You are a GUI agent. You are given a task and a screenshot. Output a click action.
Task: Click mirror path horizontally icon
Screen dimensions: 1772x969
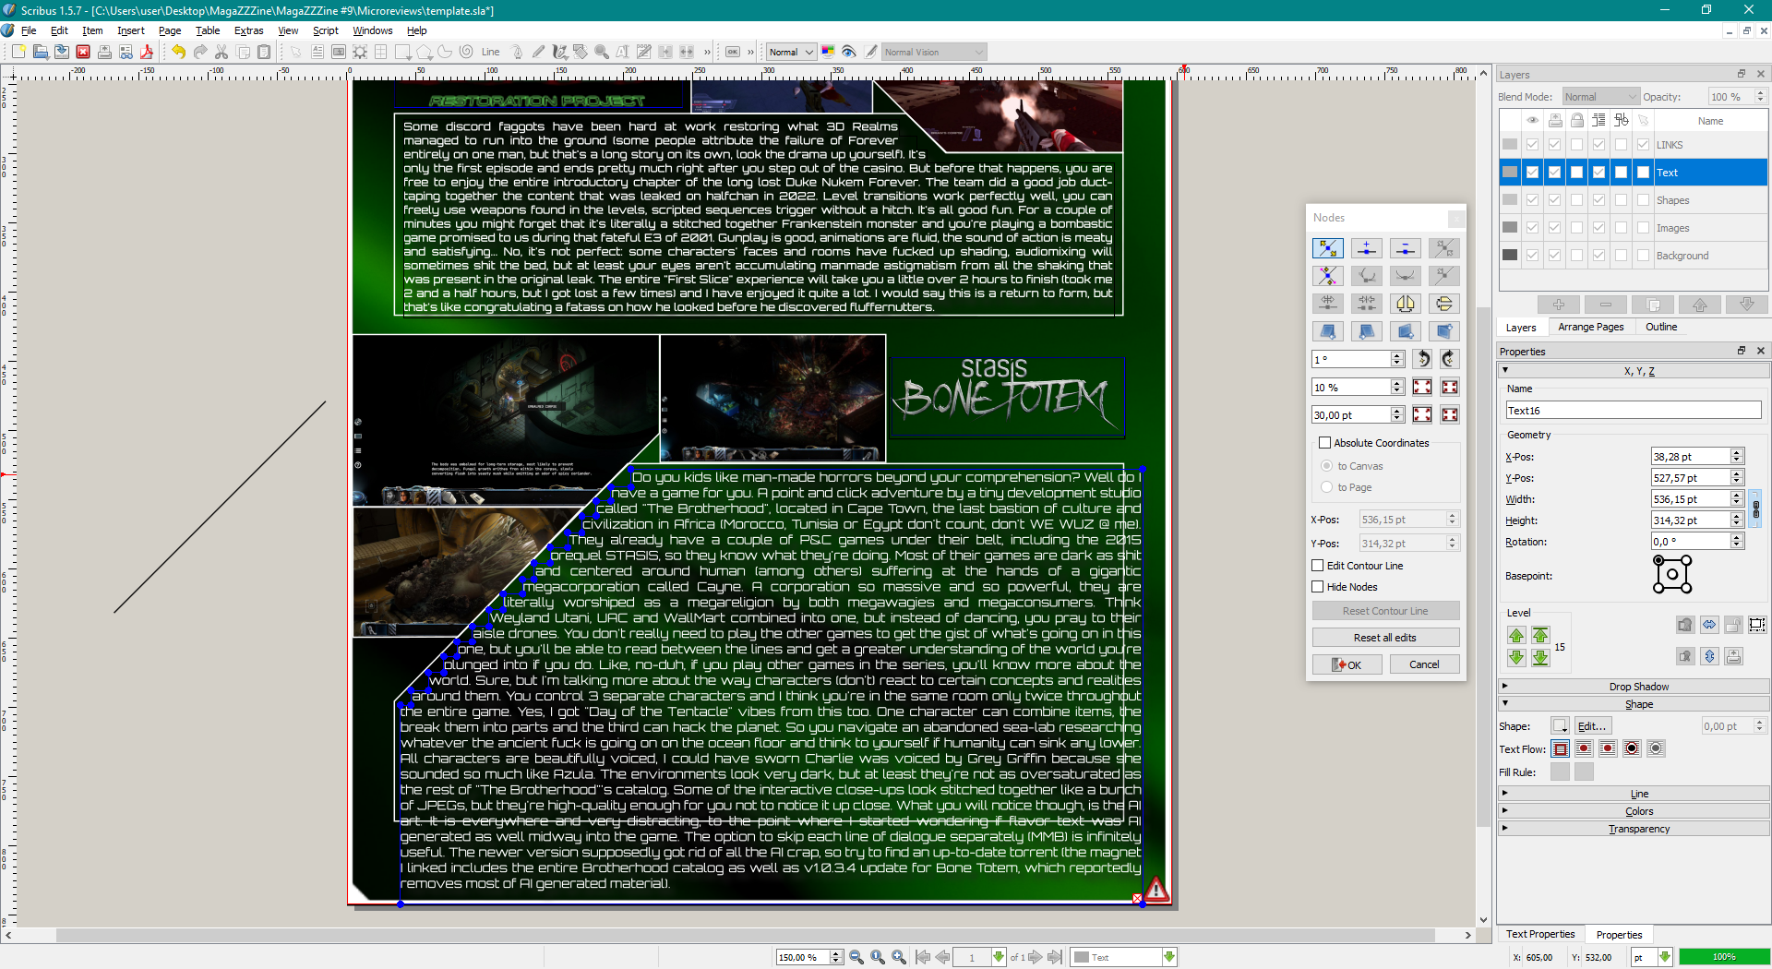tap(1406, 304)
